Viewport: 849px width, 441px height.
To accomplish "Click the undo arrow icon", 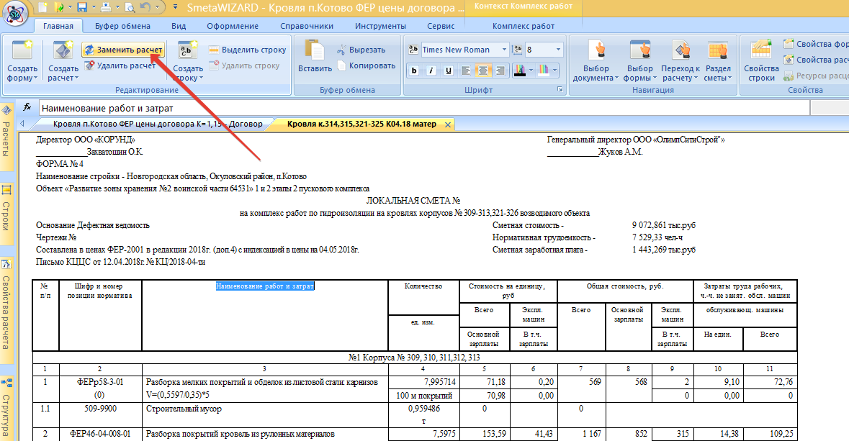I will (x=145, y=7).
